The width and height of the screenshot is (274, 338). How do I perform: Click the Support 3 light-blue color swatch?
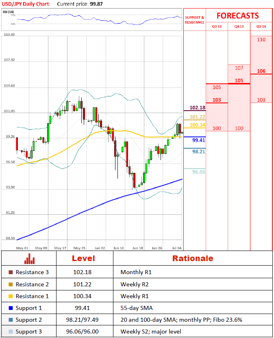click(11, 331)
